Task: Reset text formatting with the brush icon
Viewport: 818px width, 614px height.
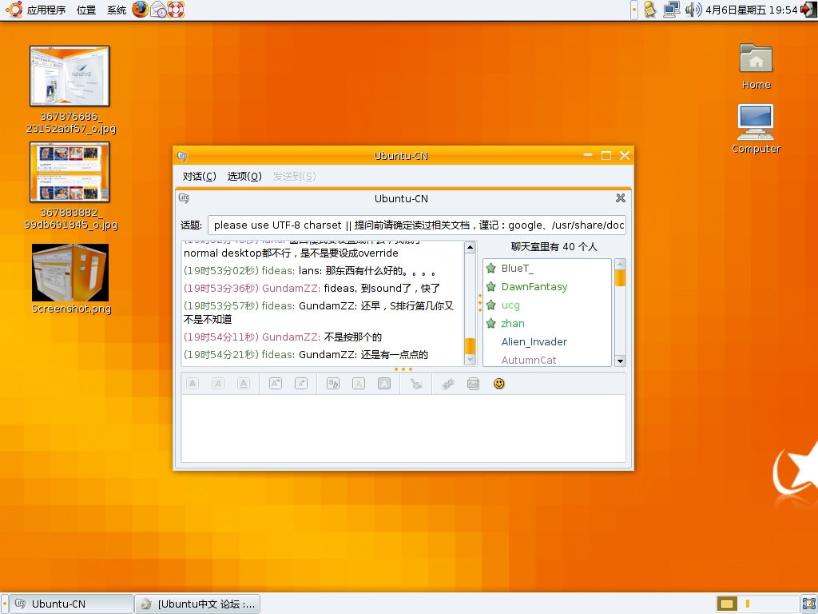Action: [x=415, y=384]
